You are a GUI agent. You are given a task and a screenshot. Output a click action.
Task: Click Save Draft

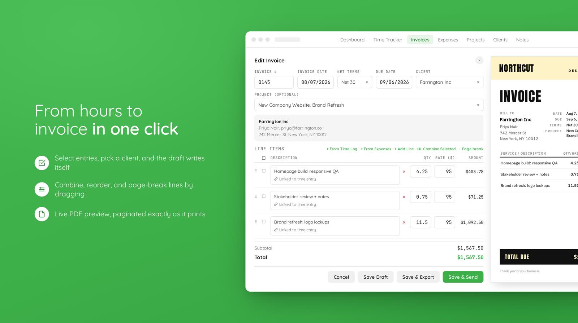pos(376,277)
